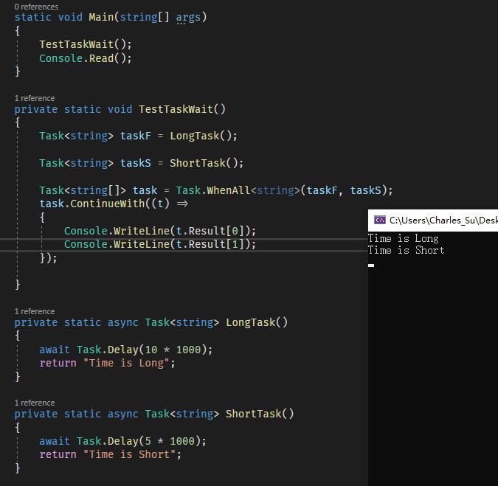This screenshot has width=498, height=486.
Task: Click the TestTaskWait method name in its declaration
Action: pos(176,109)
